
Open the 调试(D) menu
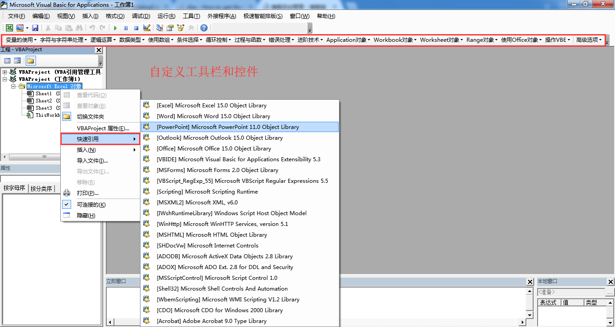[x=141, y=16]
